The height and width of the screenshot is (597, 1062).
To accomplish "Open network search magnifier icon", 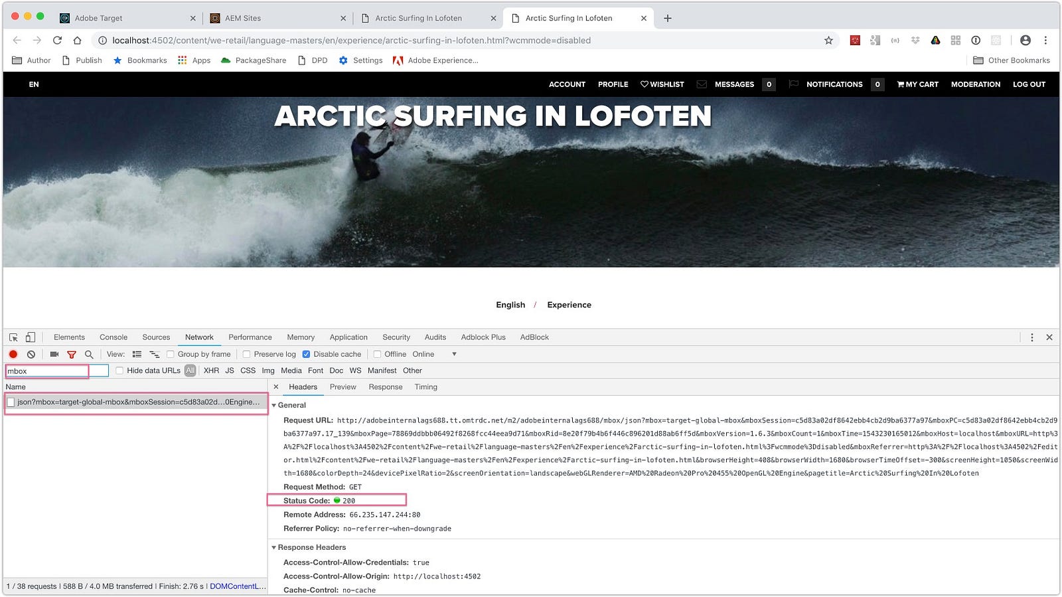I will pos(89,355).
